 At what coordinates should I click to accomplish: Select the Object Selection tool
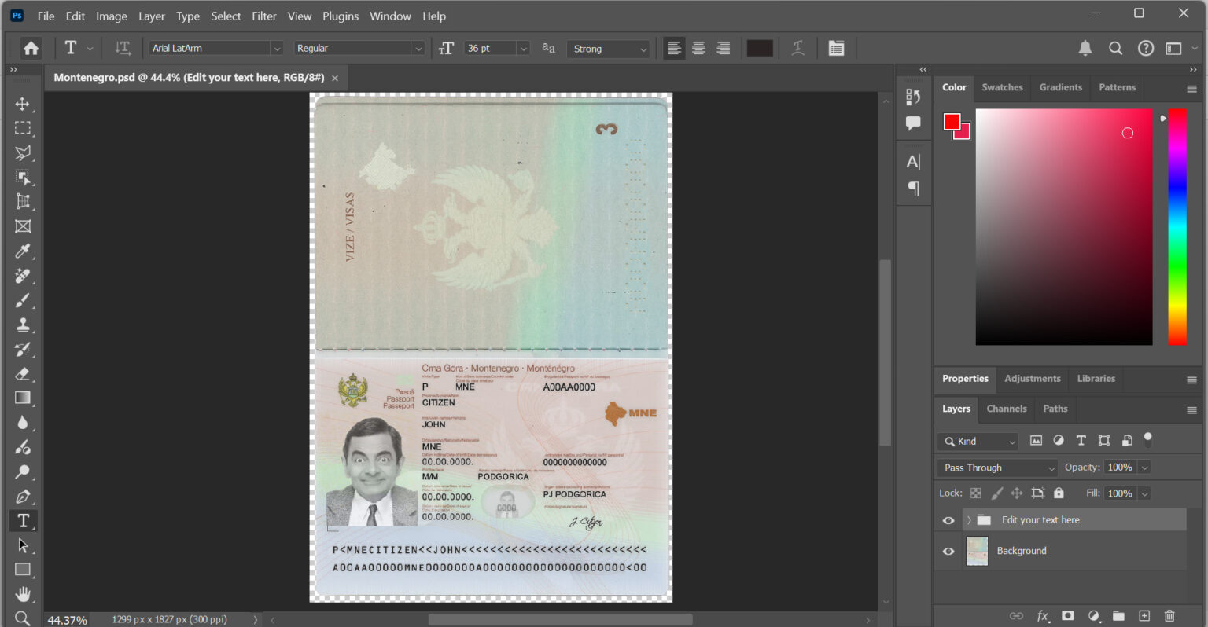23,178
